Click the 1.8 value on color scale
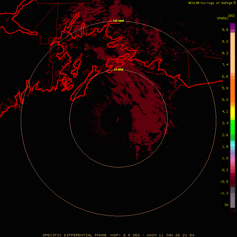237x237 pixels. [x=225, y=147]
